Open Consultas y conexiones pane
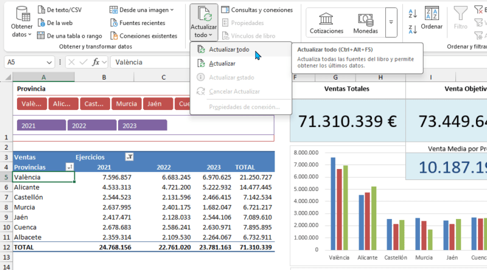Viewport: 487px width, 270px height. (x=257, y=10)
